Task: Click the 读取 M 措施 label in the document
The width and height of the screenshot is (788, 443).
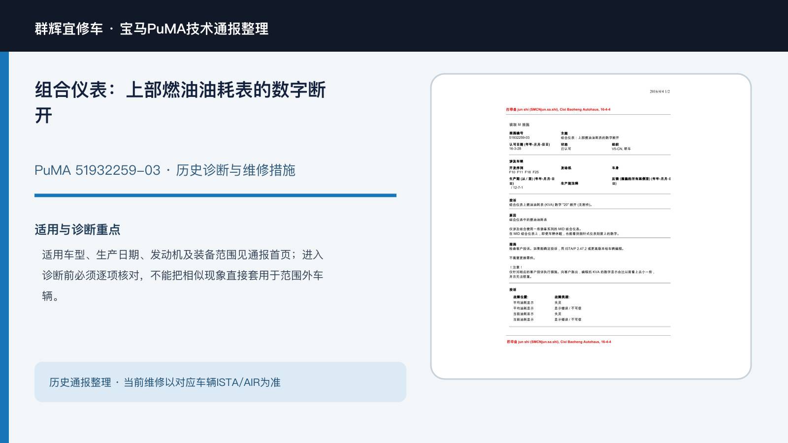Action: tap(519, 125)
